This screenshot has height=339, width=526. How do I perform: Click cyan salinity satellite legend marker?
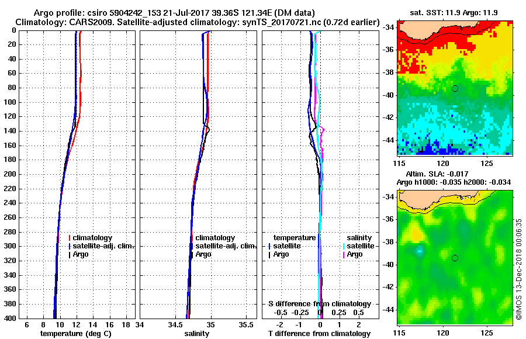[344, 246]
